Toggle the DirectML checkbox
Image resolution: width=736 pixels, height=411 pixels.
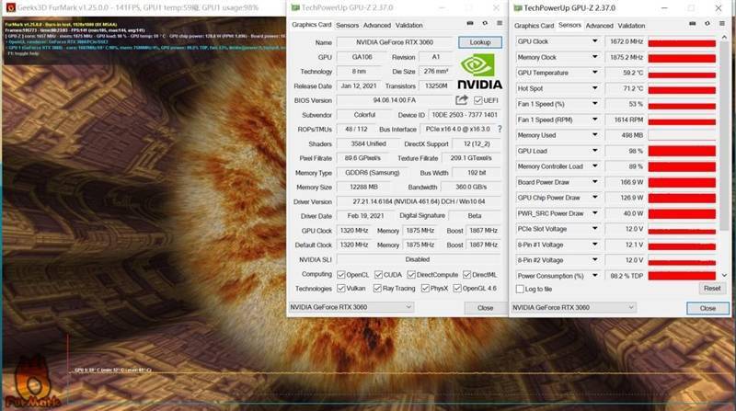466,275
